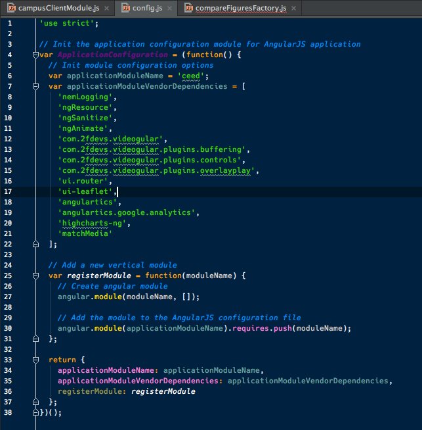Click the videogular plugins.buffering string
422x430 pixels.
[x=152, y=149]
